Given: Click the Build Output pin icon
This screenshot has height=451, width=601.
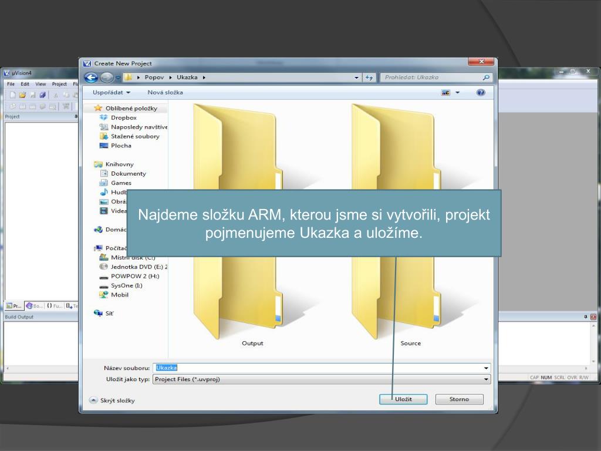Looking at the screenshot, I should pyautogui.click(x=586, y=317).
